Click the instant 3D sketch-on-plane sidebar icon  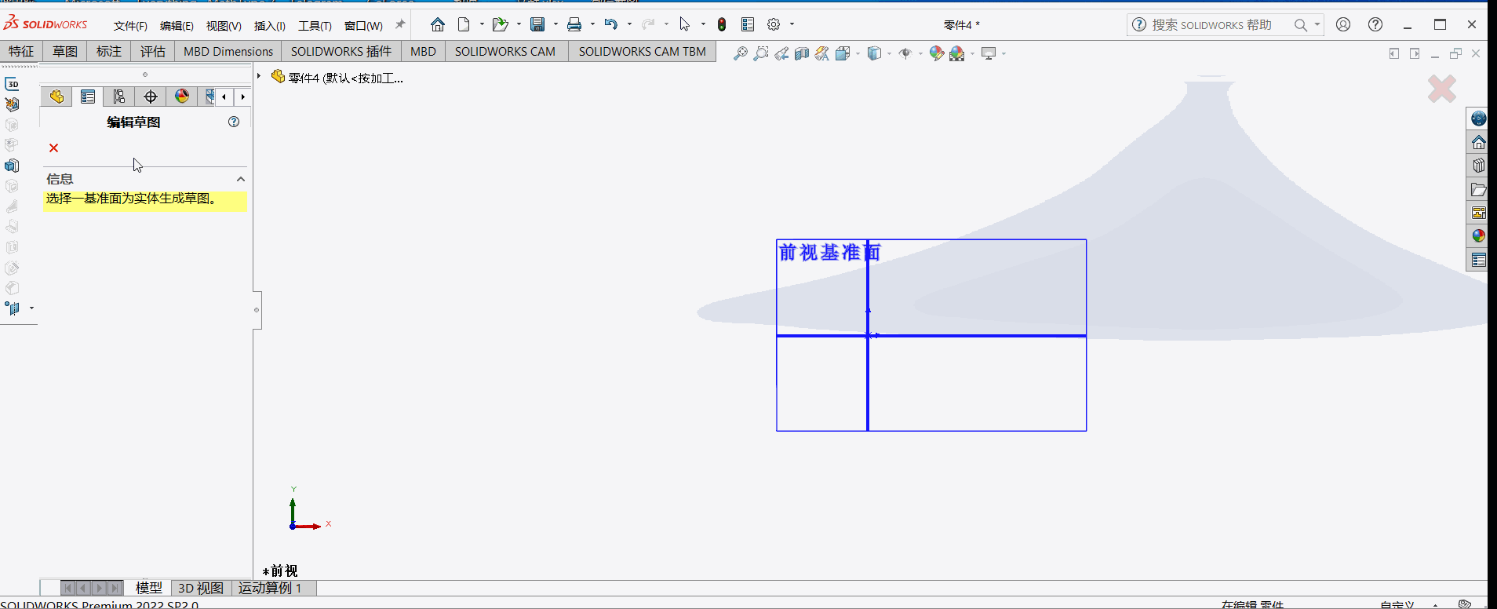(13, 104)
